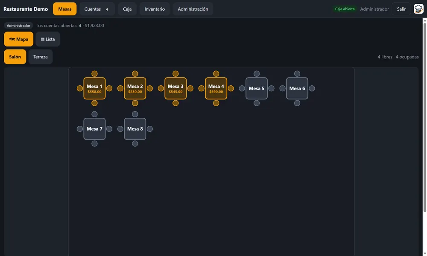Screen dimensions: 427x256
Task: Open the Inventario section
Action: [155, 9]
